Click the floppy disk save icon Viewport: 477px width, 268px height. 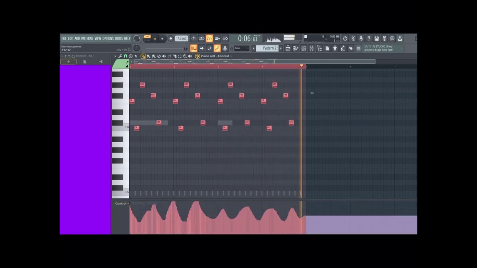pyautogui.click(x=377, y=38)
